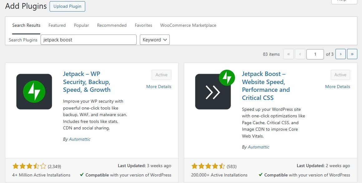This screenshot has height=183, width=362.
Task: Open the WooCommerce Marketplace tab
Action: (x=188, y=25)
